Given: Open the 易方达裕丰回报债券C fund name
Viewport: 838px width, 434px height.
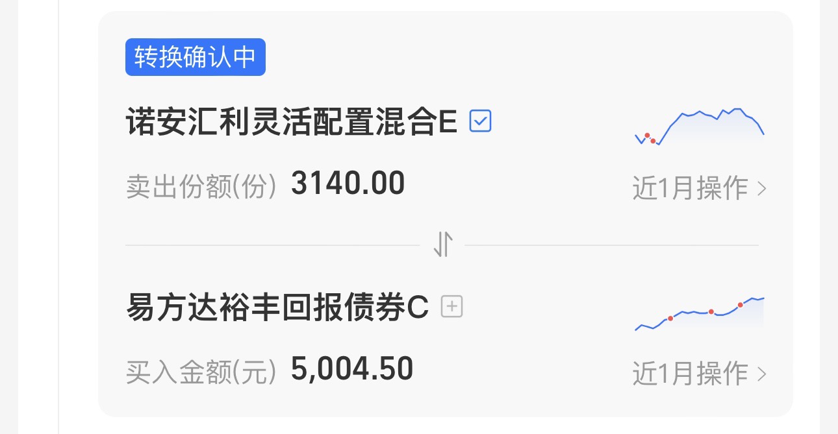Looking at the screenshot, I should (x=277, y=307).
